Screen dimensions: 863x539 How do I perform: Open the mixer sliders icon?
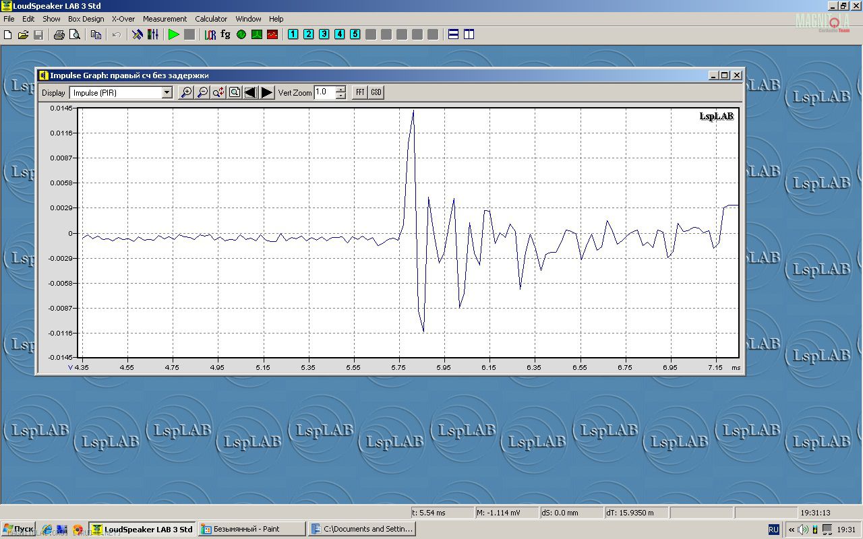point(153,34)
